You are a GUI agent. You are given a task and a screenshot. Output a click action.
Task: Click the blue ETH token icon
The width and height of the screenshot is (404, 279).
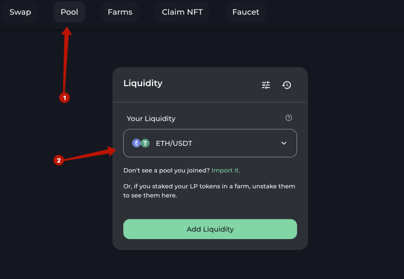tap(136, 143)
